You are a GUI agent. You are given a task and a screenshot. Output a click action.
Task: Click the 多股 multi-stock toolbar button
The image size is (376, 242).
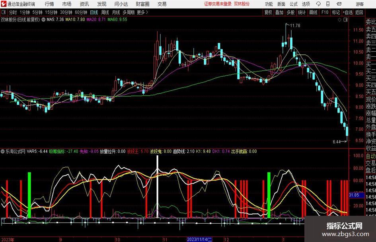point(290,12)
